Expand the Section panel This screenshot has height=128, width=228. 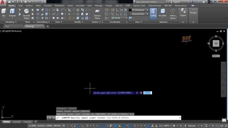point(96,22)
